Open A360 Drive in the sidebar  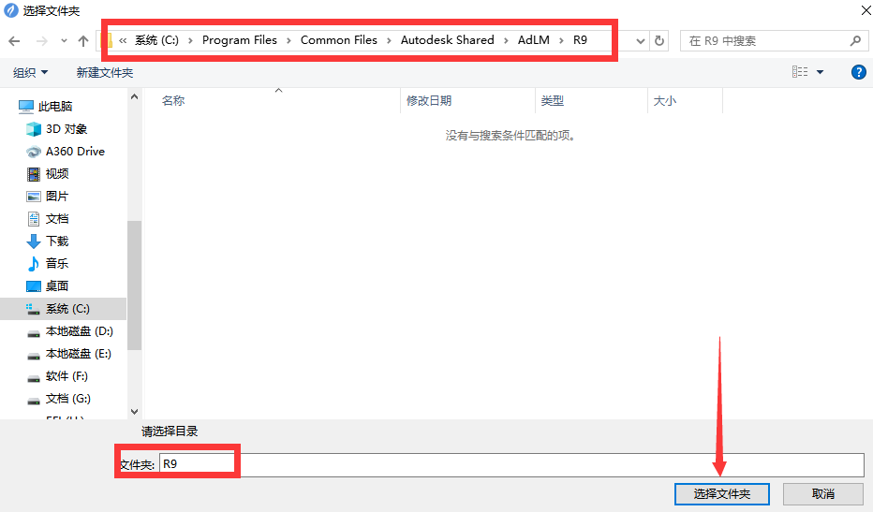[x=75, y=152]
